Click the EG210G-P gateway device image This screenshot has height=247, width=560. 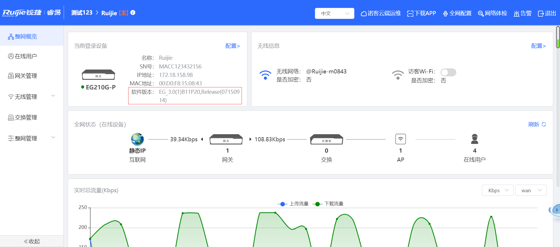pos(98,75)
